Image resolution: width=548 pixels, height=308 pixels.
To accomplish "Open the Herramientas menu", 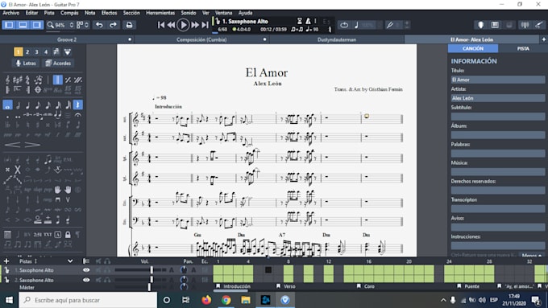I will [160, 13].
